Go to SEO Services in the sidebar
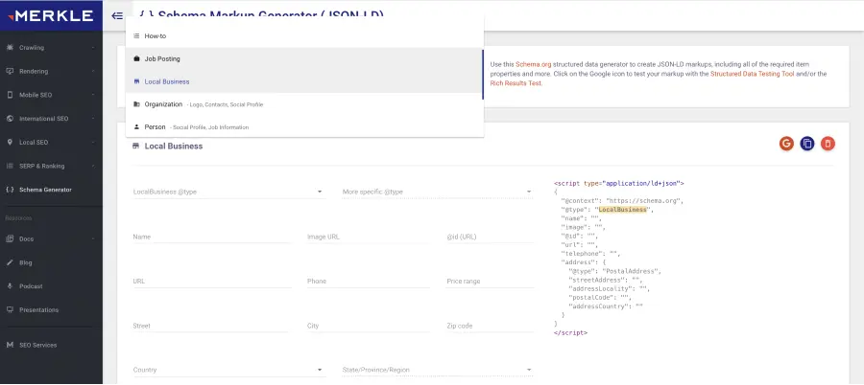Viewport: 864px width, 385px height. click(38, 346)
